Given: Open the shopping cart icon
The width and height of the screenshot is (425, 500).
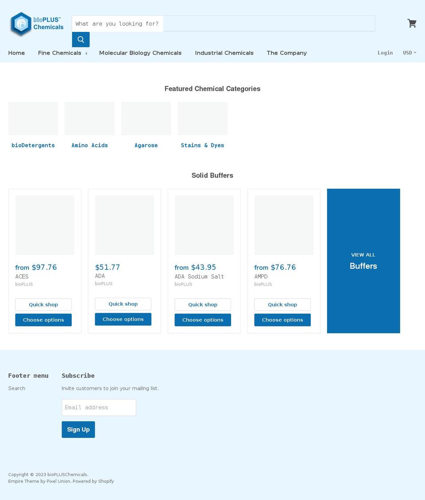Looking at the screenshot, I should point(412,23).
